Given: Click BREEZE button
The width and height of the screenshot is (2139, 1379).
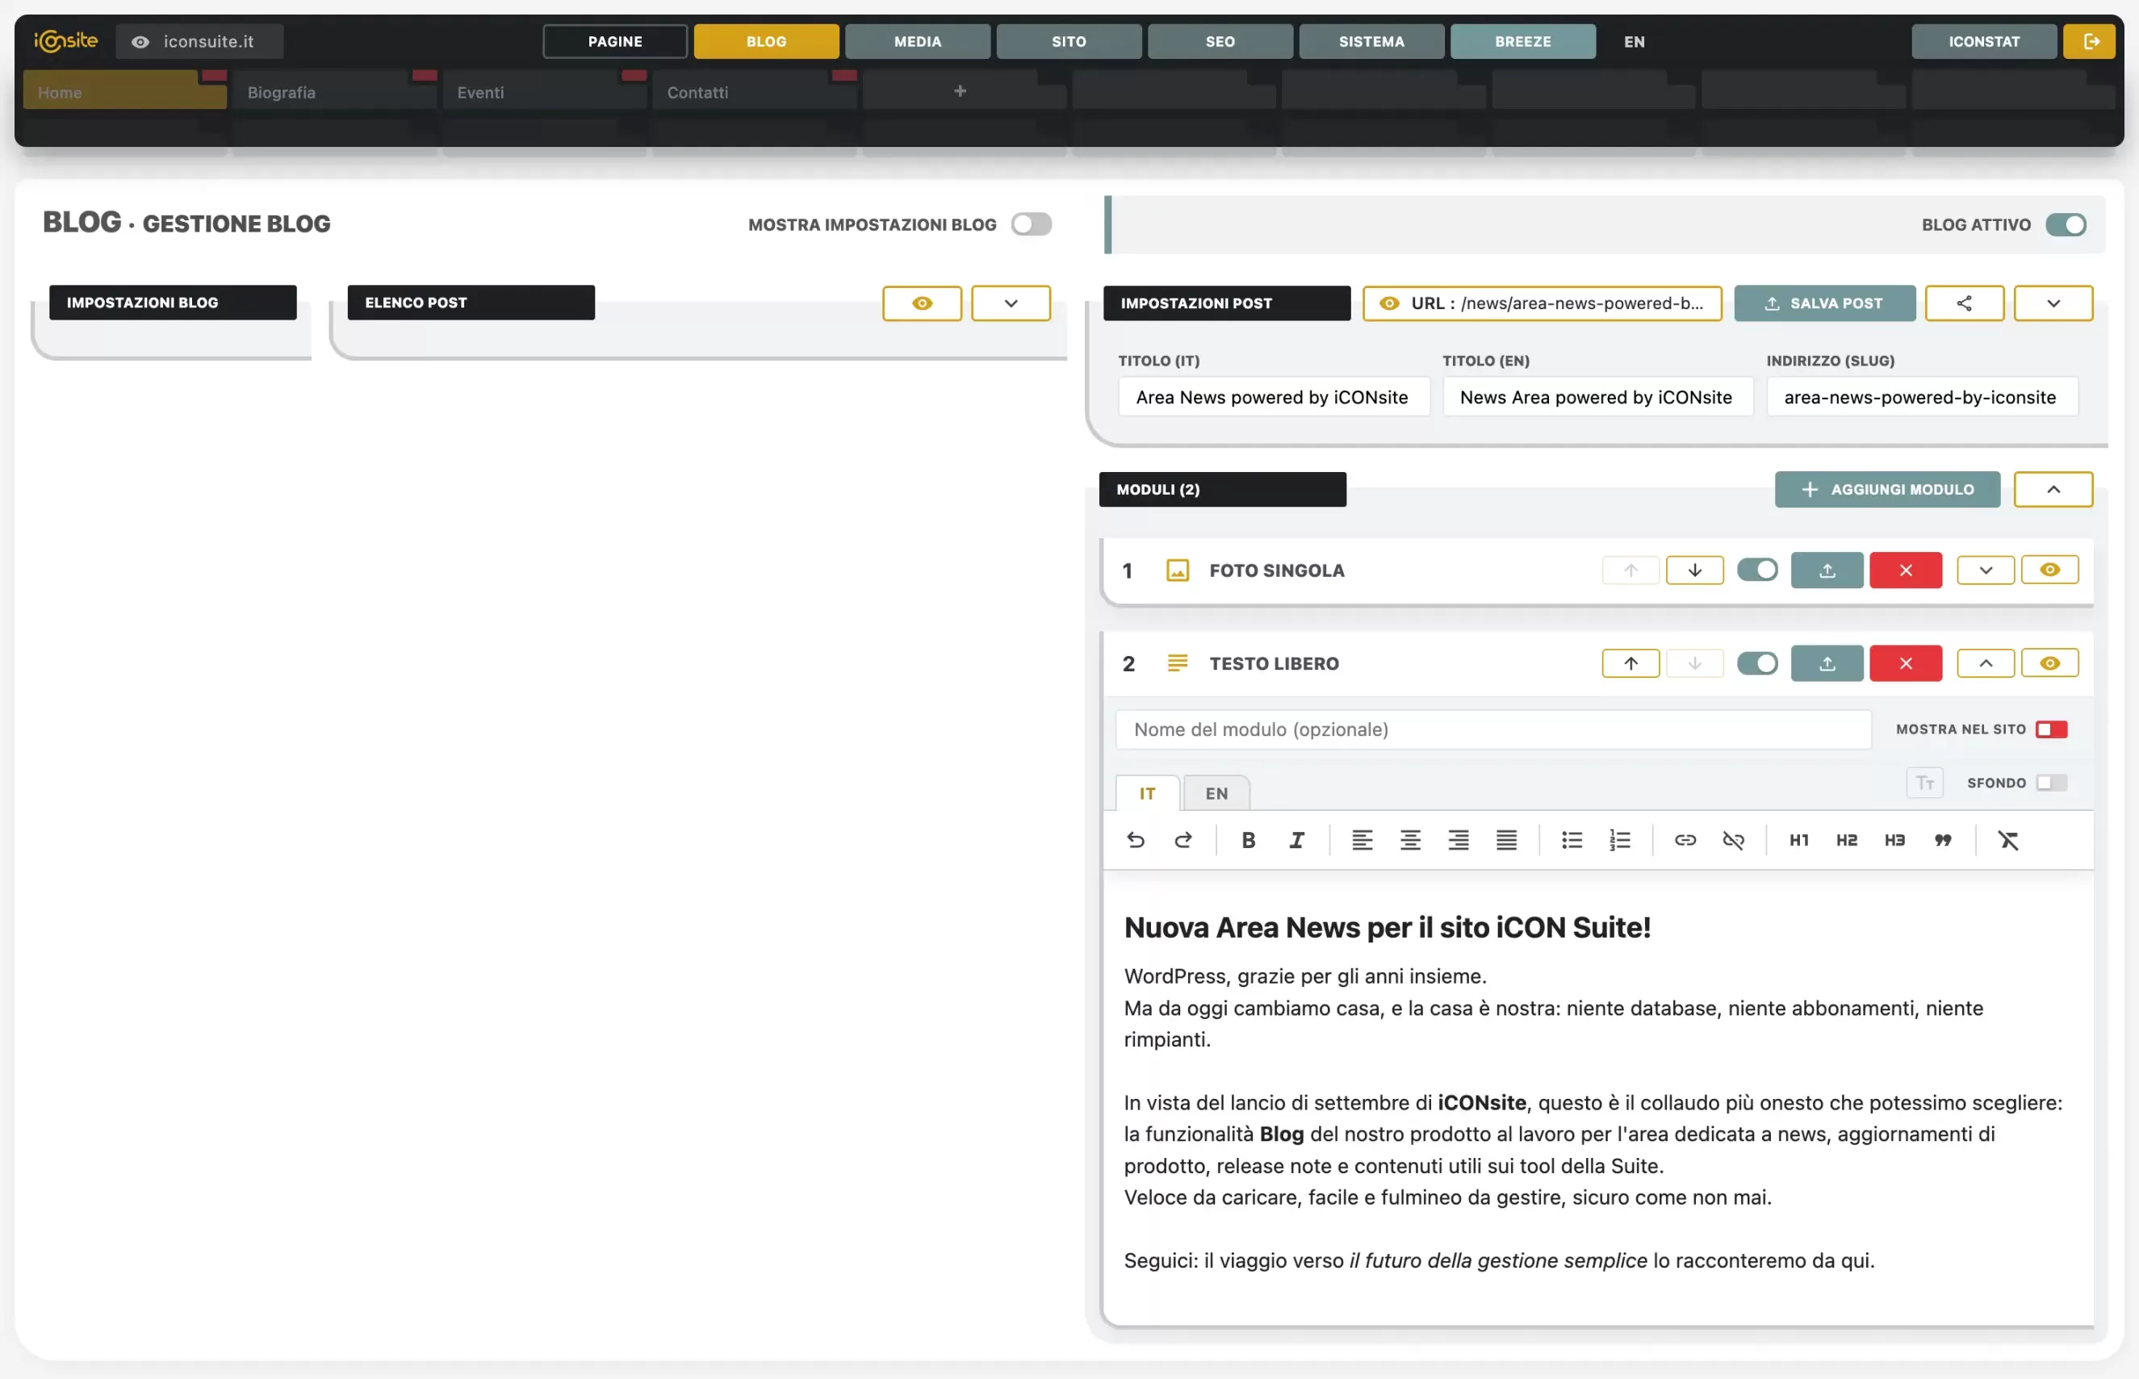Looking at the screenshot, I should (1523, 41).
